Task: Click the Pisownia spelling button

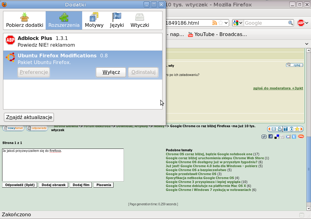Action: 103,185
